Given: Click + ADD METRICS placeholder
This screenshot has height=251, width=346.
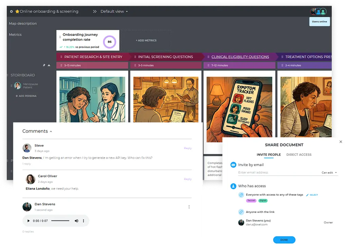Looking at the screenshot, I should [146, 41].
